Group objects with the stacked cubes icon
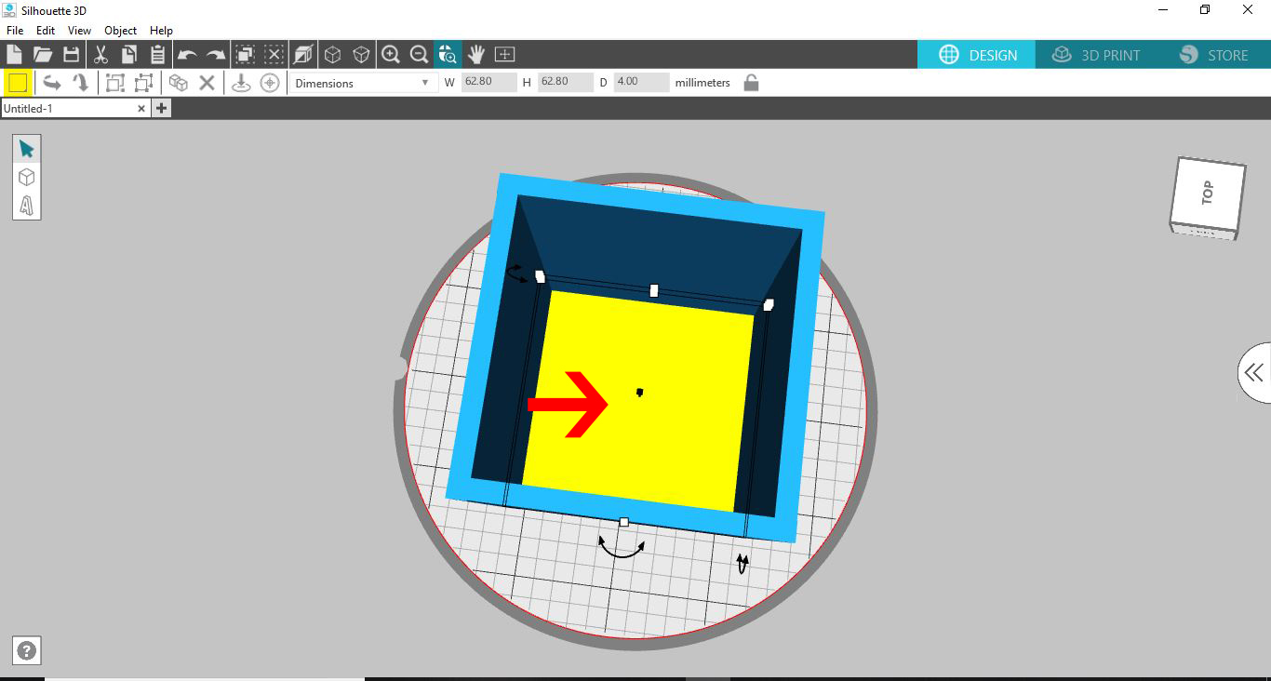Screen dimensions: 1271x681 pos(178,83)
